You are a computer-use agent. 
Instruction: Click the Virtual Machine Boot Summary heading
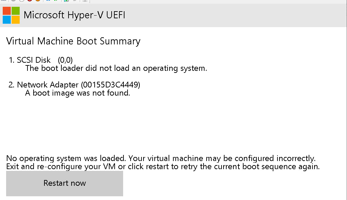[73, 41]
